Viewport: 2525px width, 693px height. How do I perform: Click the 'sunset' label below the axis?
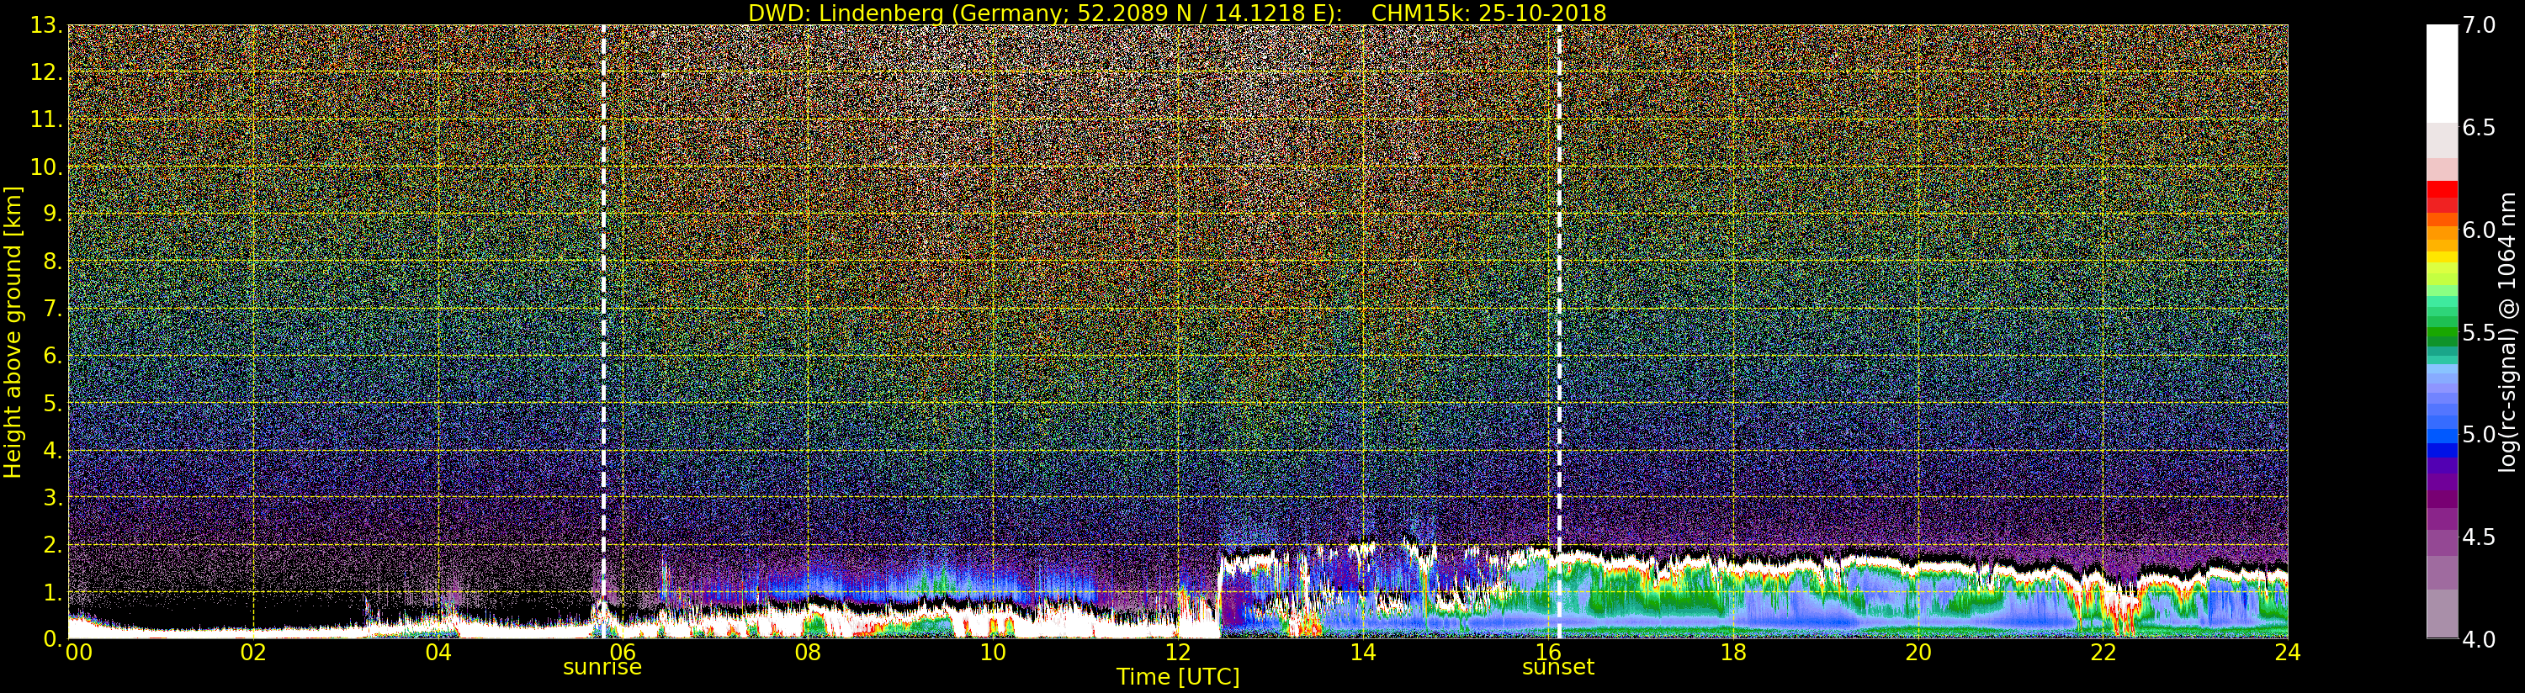coord(1557,668)
